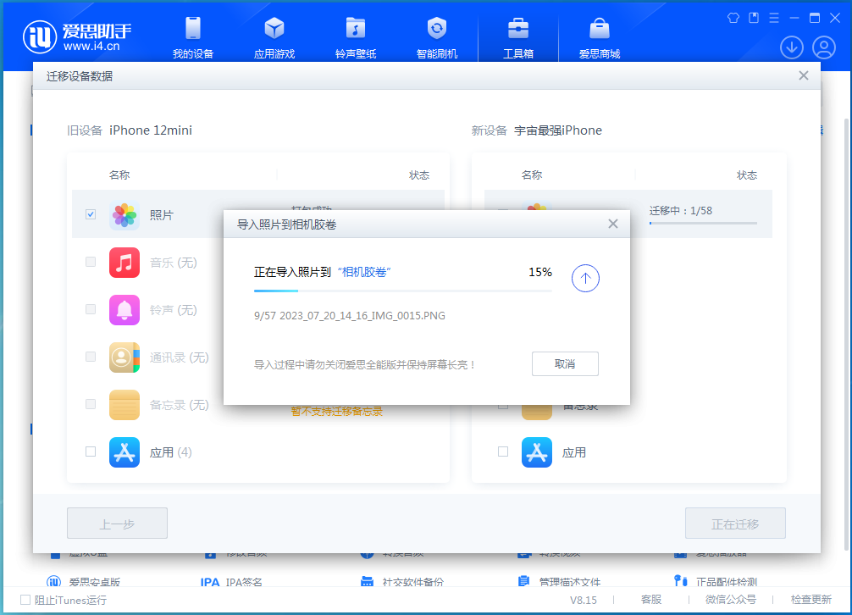This screenshot has width=852, height=615.
Task: Open the 铃声壁纸 tab
Action: coord(356,37)
